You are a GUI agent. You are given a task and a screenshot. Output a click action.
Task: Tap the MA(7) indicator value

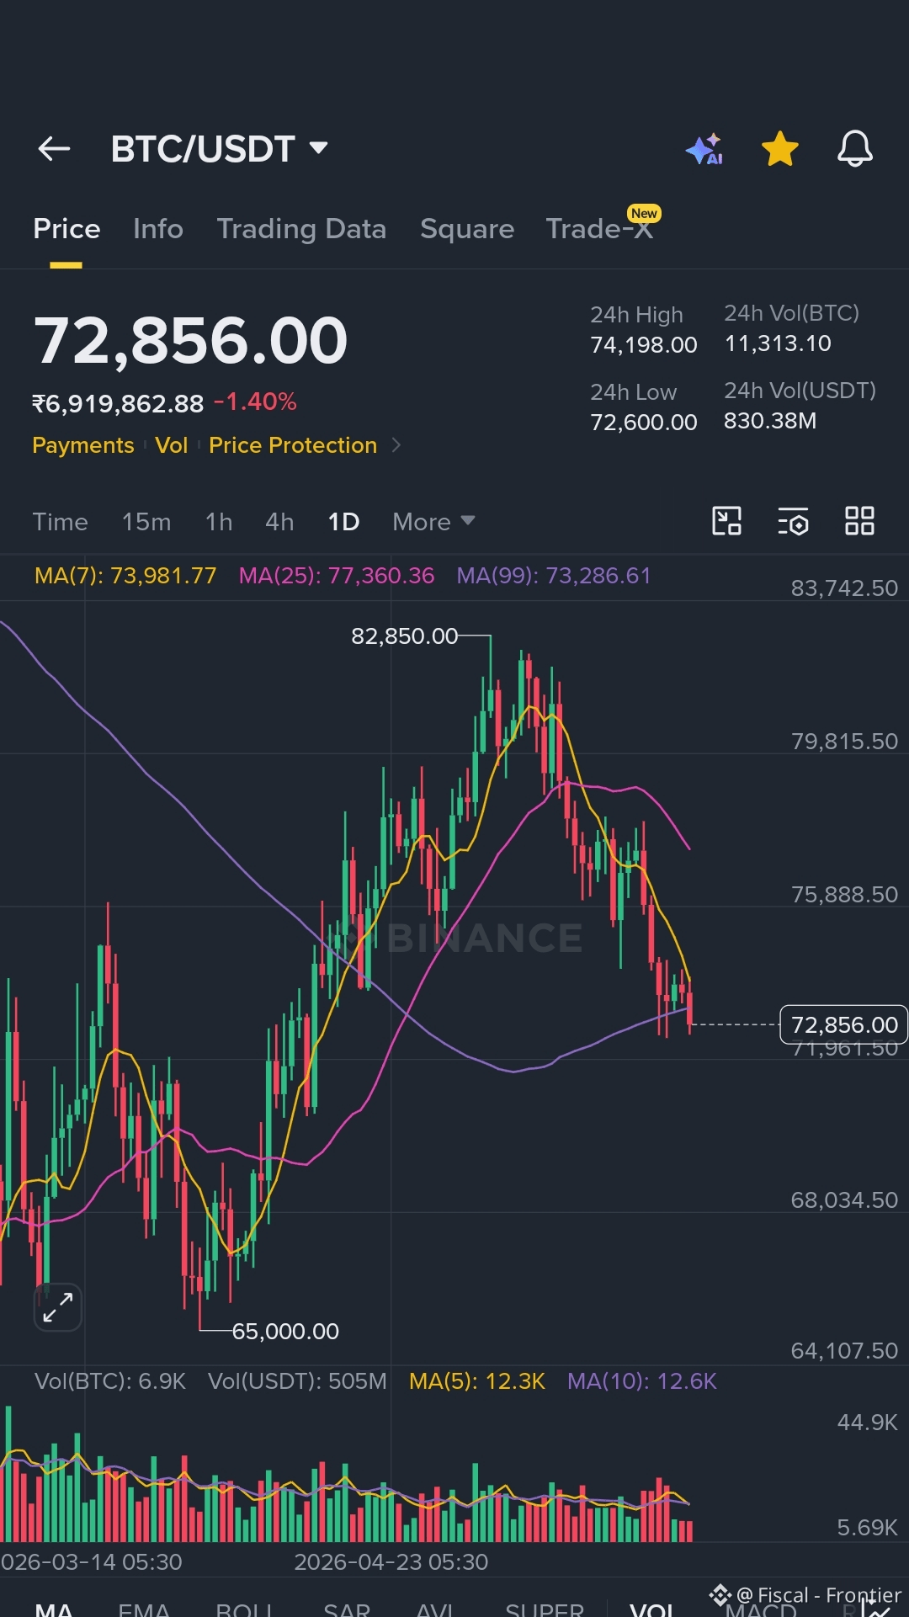pos(125,576)
